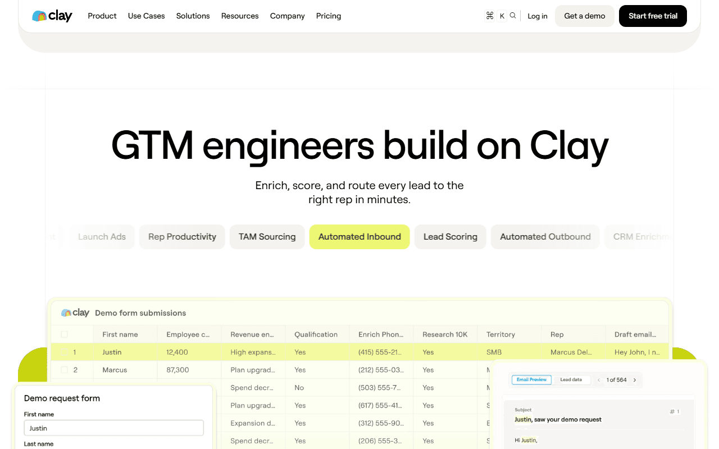
Task: Select the Rep Productivity tab
Action: (x=182, y=237)
